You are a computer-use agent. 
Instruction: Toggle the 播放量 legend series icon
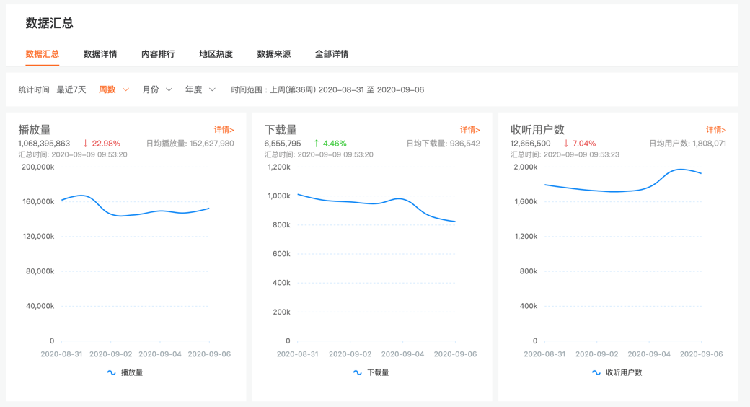coord(111,373)
